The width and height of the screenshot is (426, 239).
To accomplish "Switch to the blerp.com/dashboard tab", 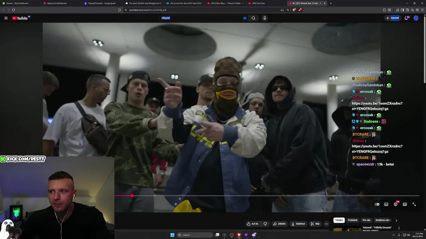I will tap(61, 3).
